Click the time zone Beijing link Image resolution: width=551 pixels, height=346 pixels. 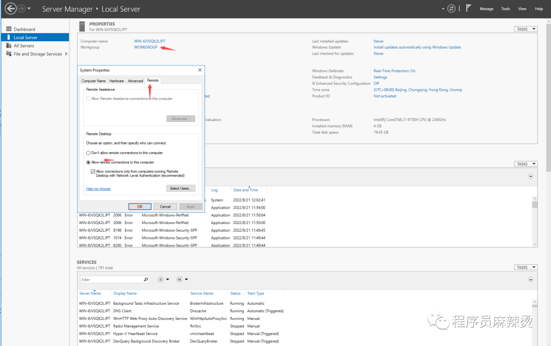[x=418, y=90]
